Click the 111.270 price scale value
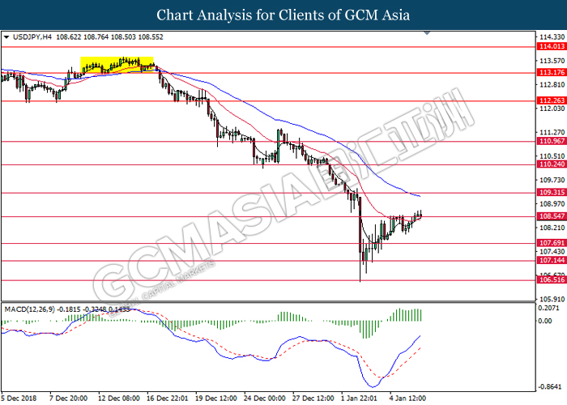The width and height of the screenshot is (567, 405). click(552, 132)
